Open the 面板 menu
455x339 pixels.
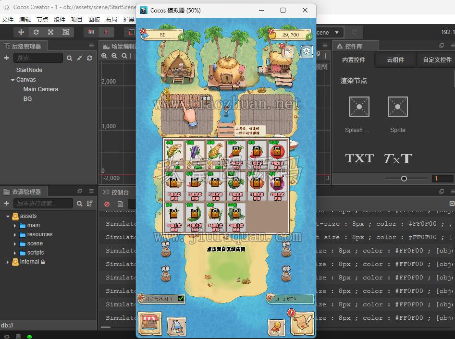point(94,19)
